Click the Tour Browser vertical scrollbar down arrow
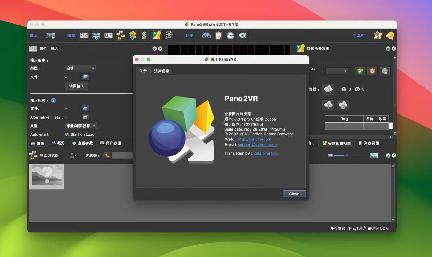 tap(393, 220)
